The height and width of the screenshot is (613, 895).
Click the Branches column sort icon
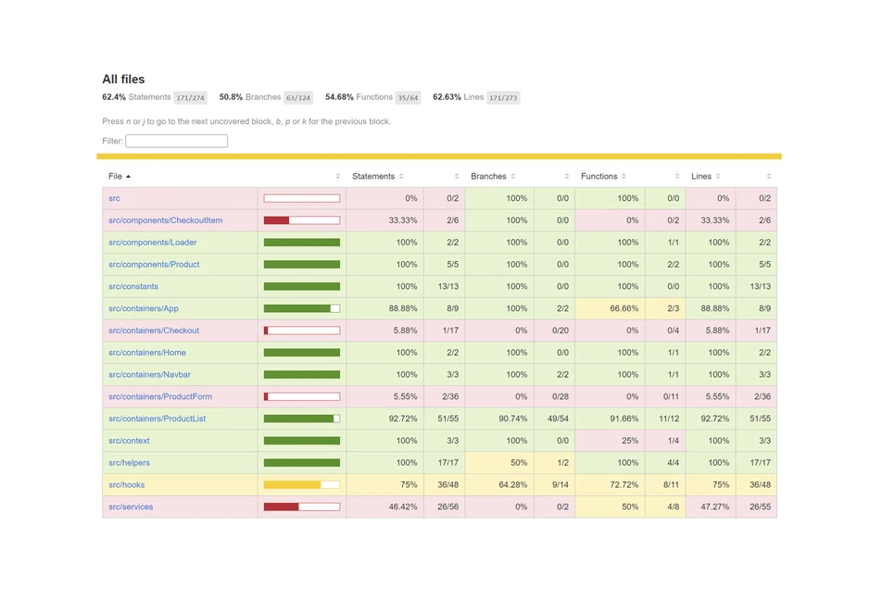click(513, 177)
